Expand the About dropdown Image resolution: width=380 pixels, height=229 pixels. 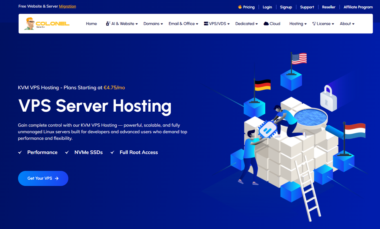(347, 24)
